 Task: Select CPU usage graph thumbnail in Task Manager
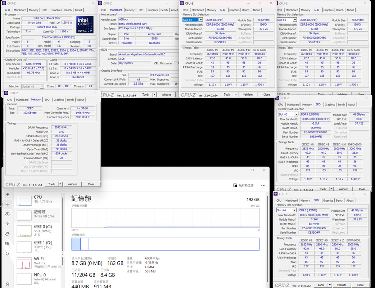24,201
